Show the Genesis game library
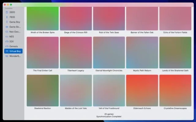The height and width of the screenshot is (122, 196). pos(13,46)
